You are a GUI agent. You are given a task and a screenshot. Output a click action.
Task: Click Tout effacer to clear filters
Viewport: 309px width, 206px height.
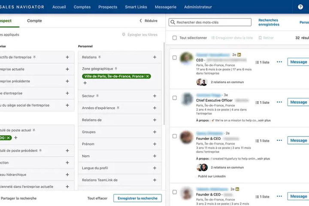(97, 198)
